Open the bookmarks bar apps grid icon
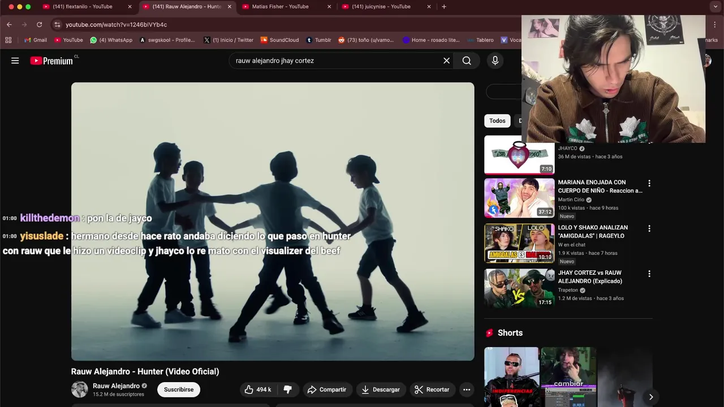This screenshot has height=407, width=724. 8,40
